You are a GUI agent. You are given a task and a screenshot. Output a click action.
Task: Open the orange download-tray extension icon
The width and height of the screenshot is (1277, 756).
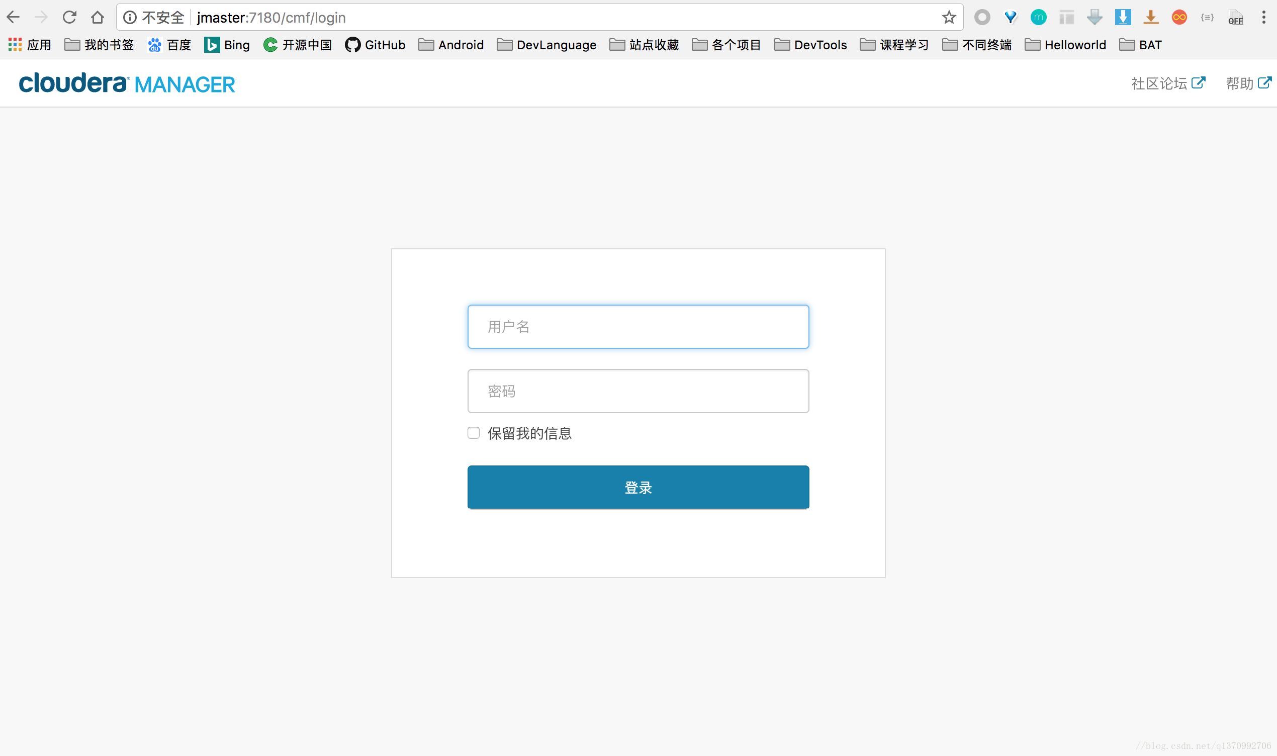(1151, 18)
